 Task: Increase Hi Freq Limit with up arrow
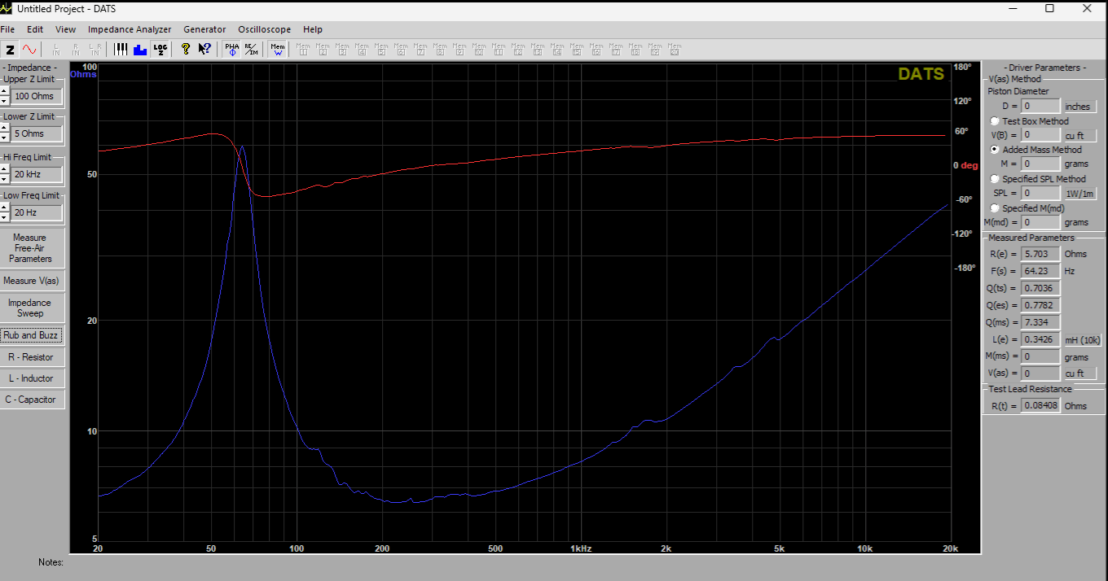(x=4, y=169)
